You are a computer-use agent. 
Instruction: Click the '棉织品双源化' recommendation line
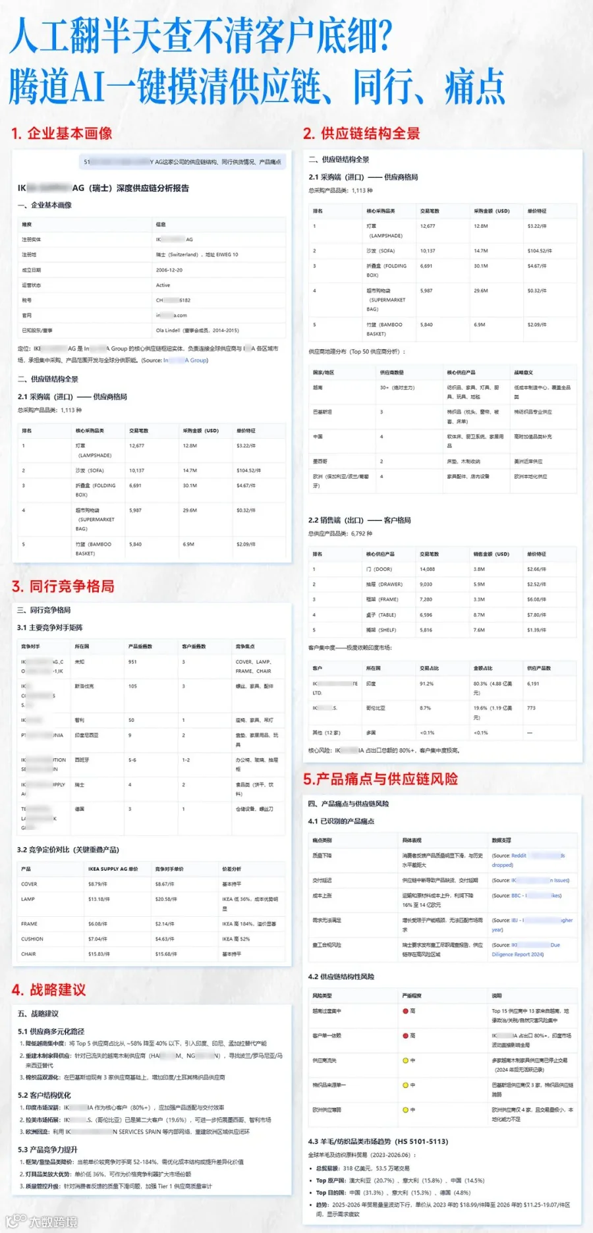123,1078
